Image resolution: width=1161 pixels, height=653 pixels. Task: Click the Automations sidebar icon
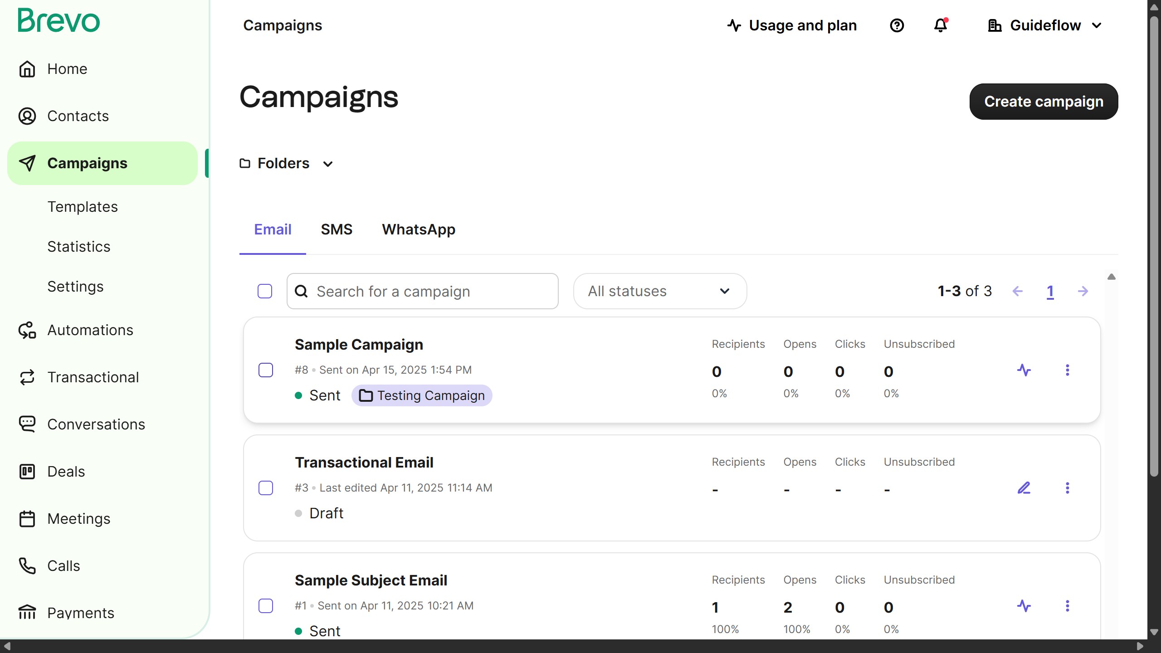pos(27,330)
